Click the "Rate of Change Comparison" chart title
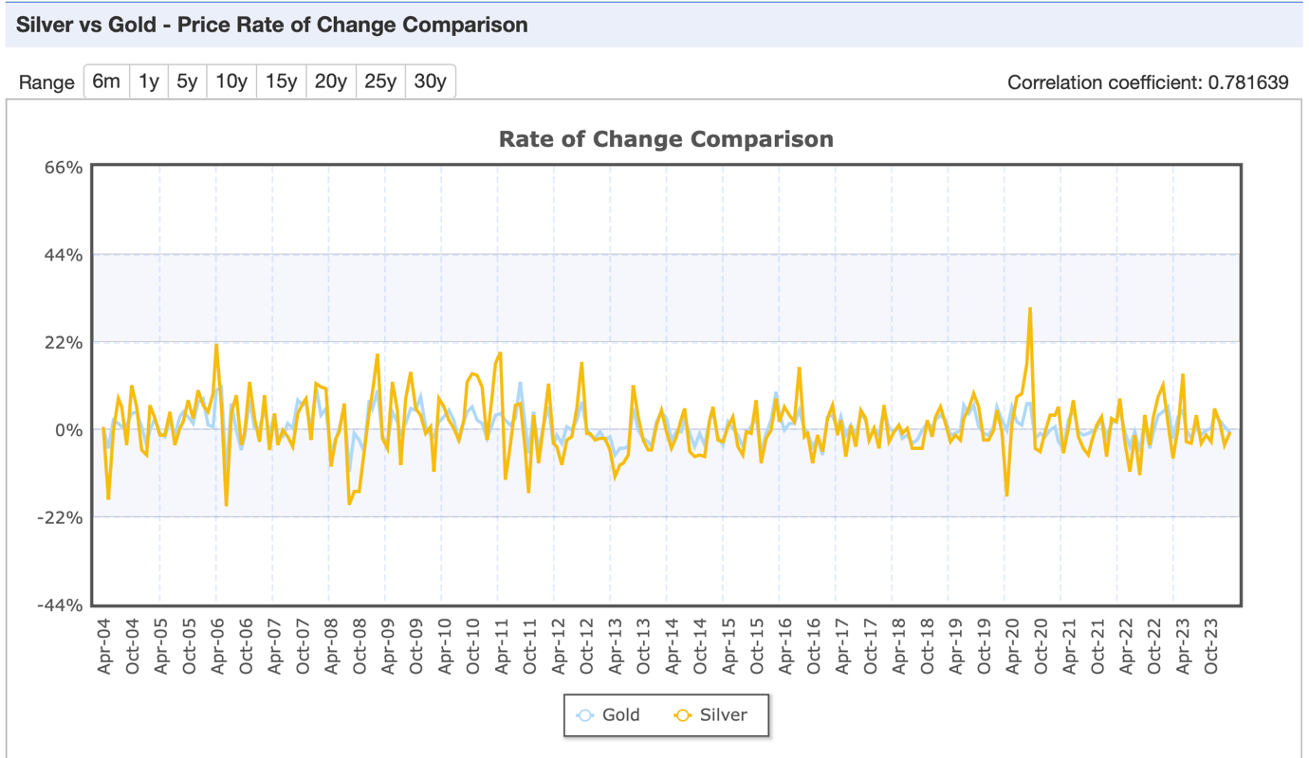Viewport: 1309px width, 758px height. (666, 139)
